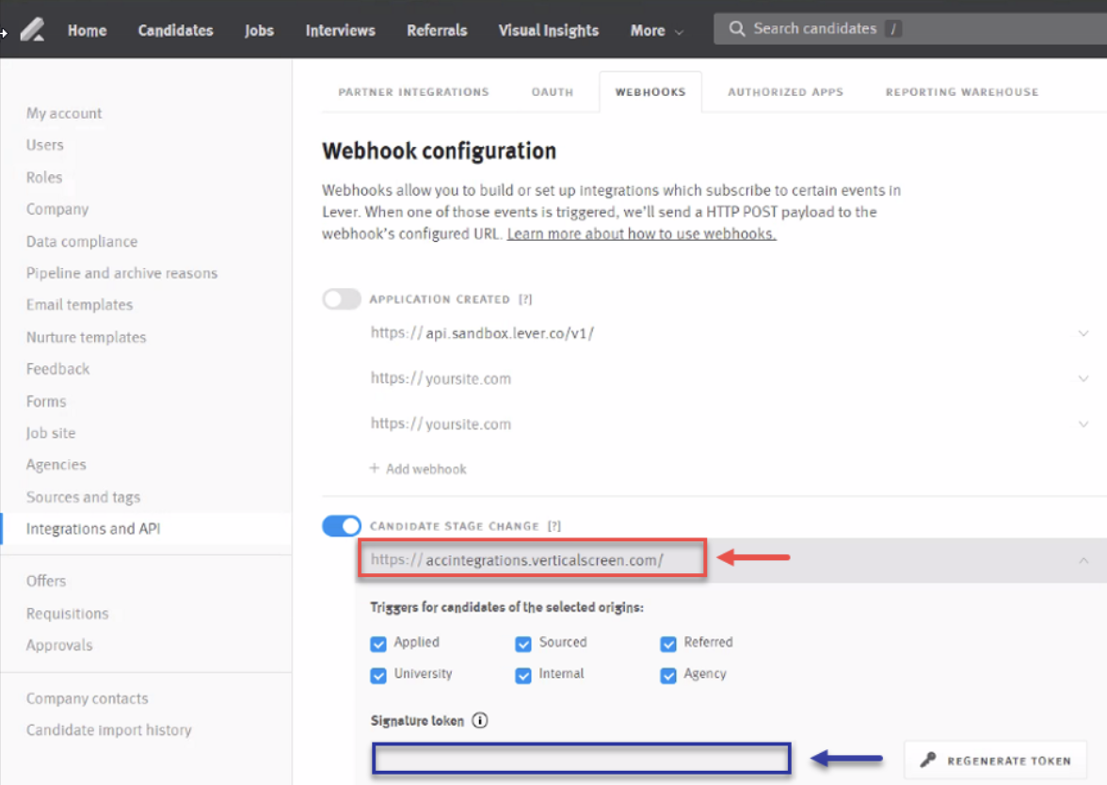Uncheck the Applied origin checkbox
The width and height of the screenshot is (1107, 785).
(x=378, y=644)
